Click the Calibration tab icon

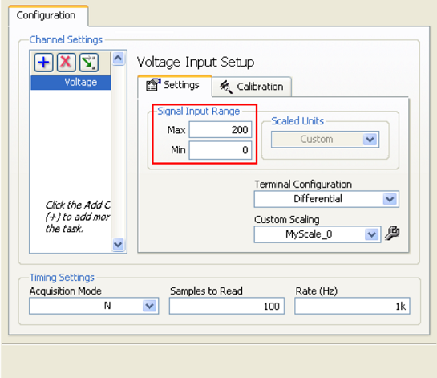coord(226,87)
